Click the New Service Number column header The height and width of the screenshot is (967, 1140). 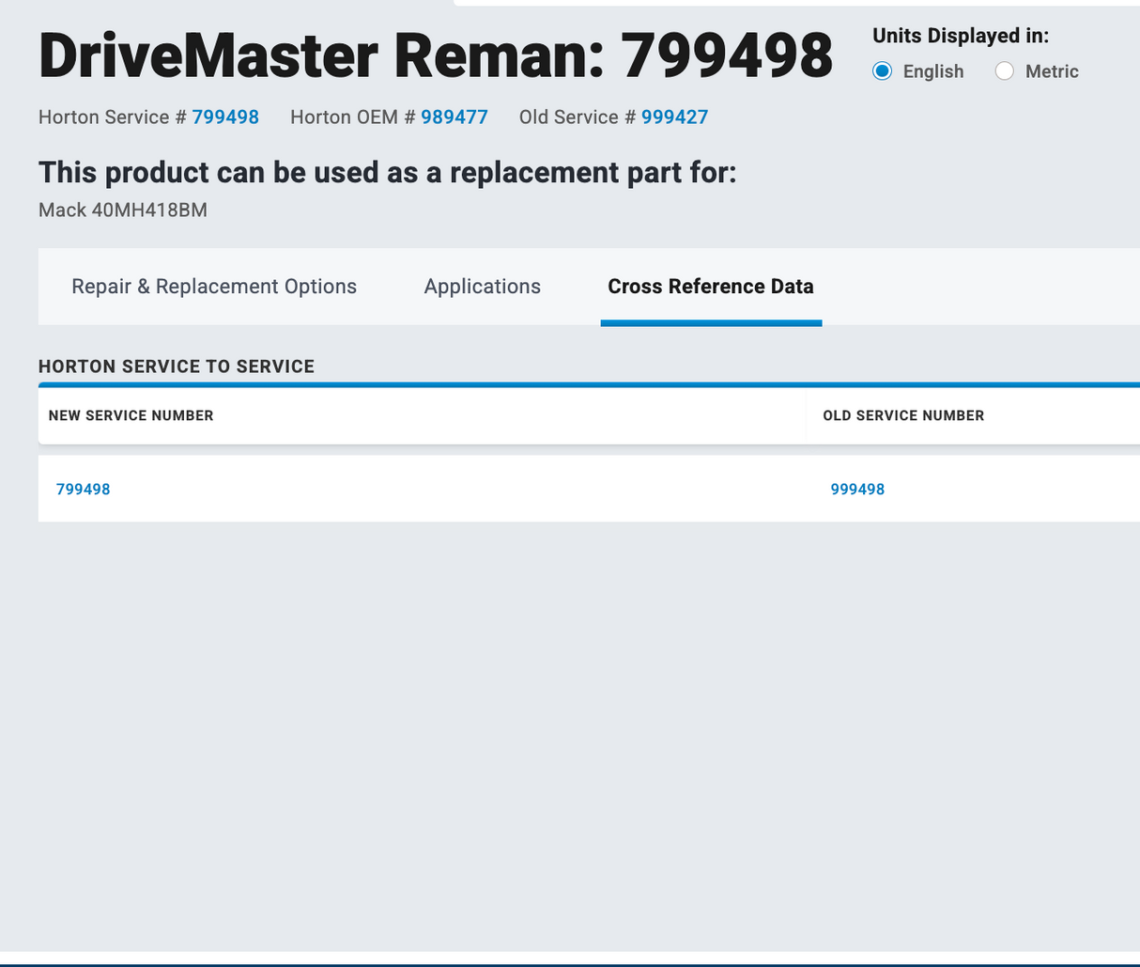pos(131,415)
